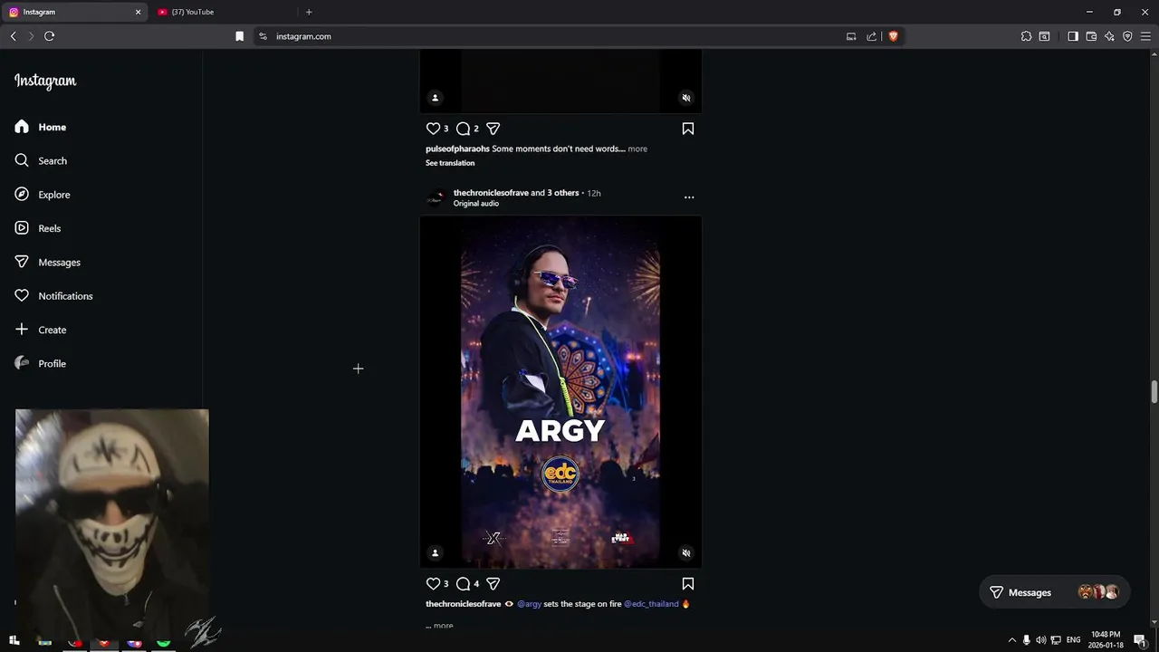
Task: Open thechroniclesofrave profile from post header
Action: pos(491,193)
